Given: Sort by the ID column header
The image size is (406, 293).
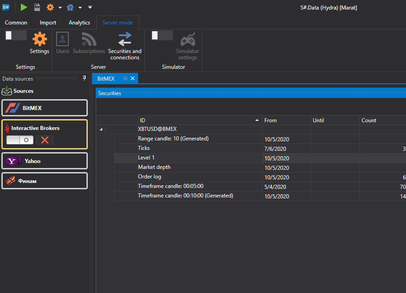Looking at the screenshot, I should pos(200,120).
